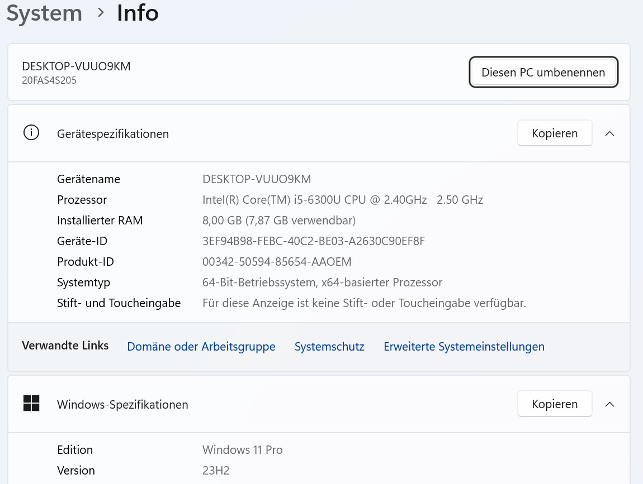Screen dimensions: 643x484
Task: Click the Gerätename label
Action: pos(88,179)
